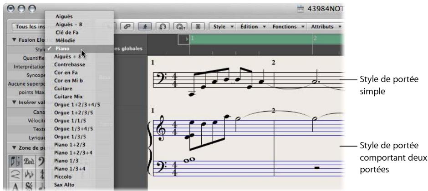Choose Piano 1/3+4 staff style
The image size is (428, 191).
(79, 169)
